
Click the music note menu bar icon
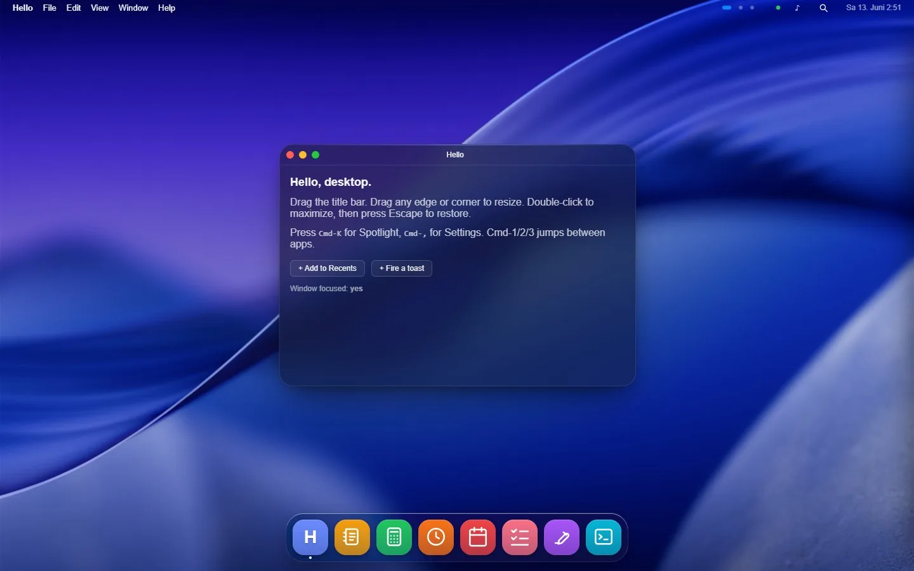(x=797, y=8)
